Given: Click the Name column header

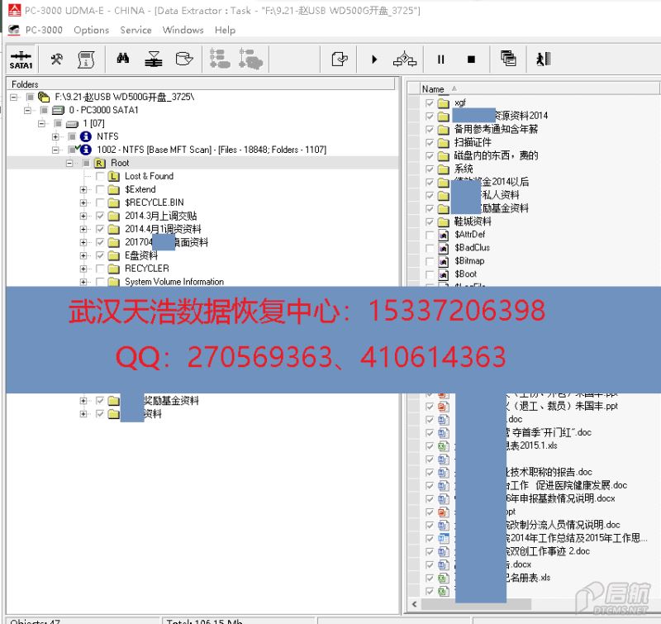Looking at the screenshot, I should pyautogui.click(x=434, y=88).
